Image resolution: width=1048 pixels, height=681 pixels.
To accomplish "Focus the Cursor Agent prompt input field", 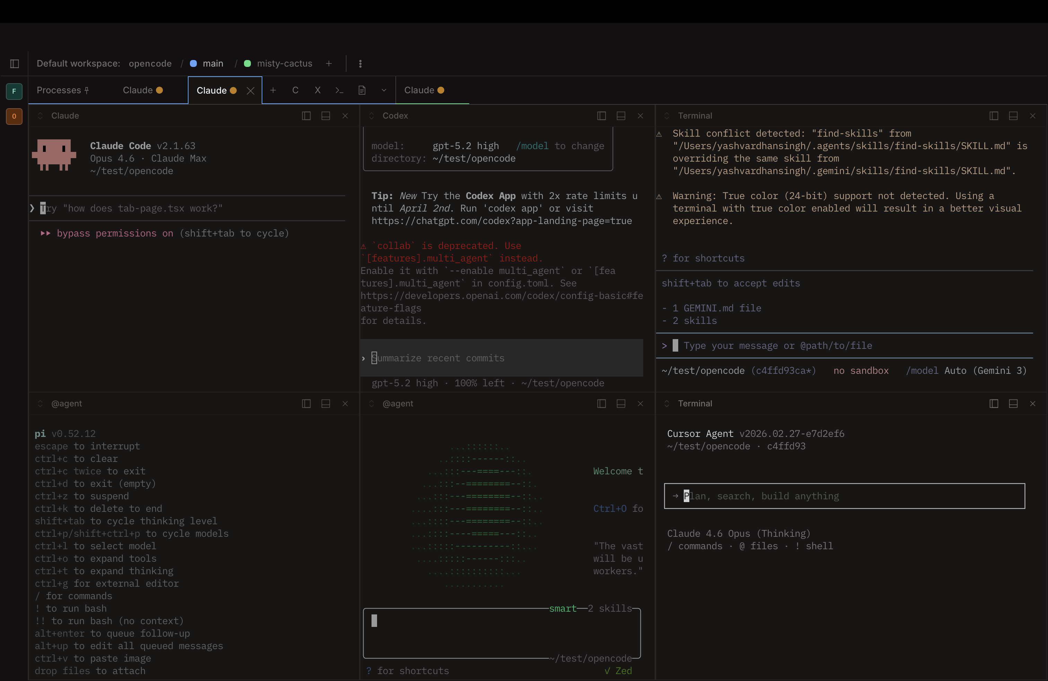I will pos(843,496).
